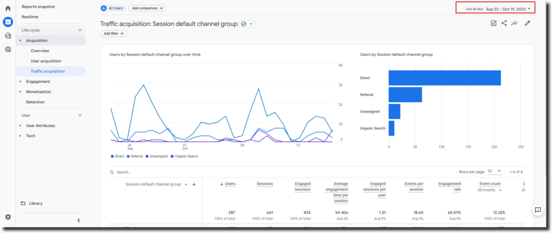Screen dimensions: 552x233
Task: Click the Share this report icon
Action: click(x=504, y=23)
